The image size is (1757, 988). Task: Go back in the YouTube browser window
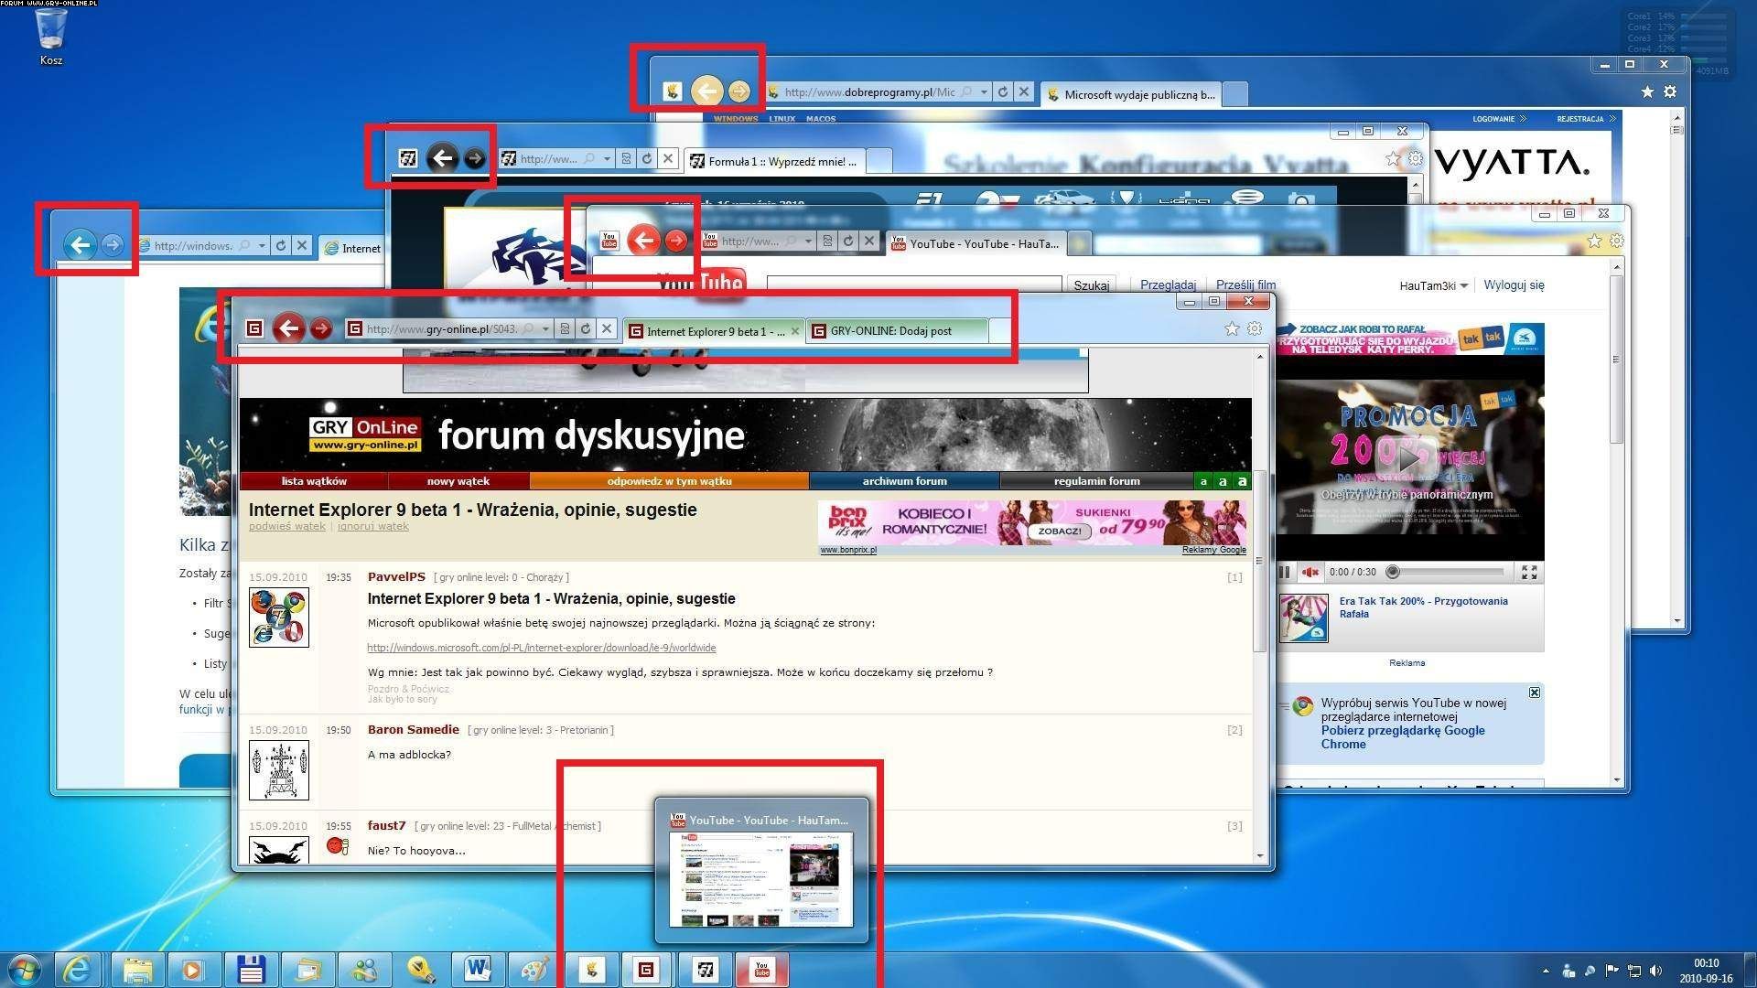pos(644,241)
